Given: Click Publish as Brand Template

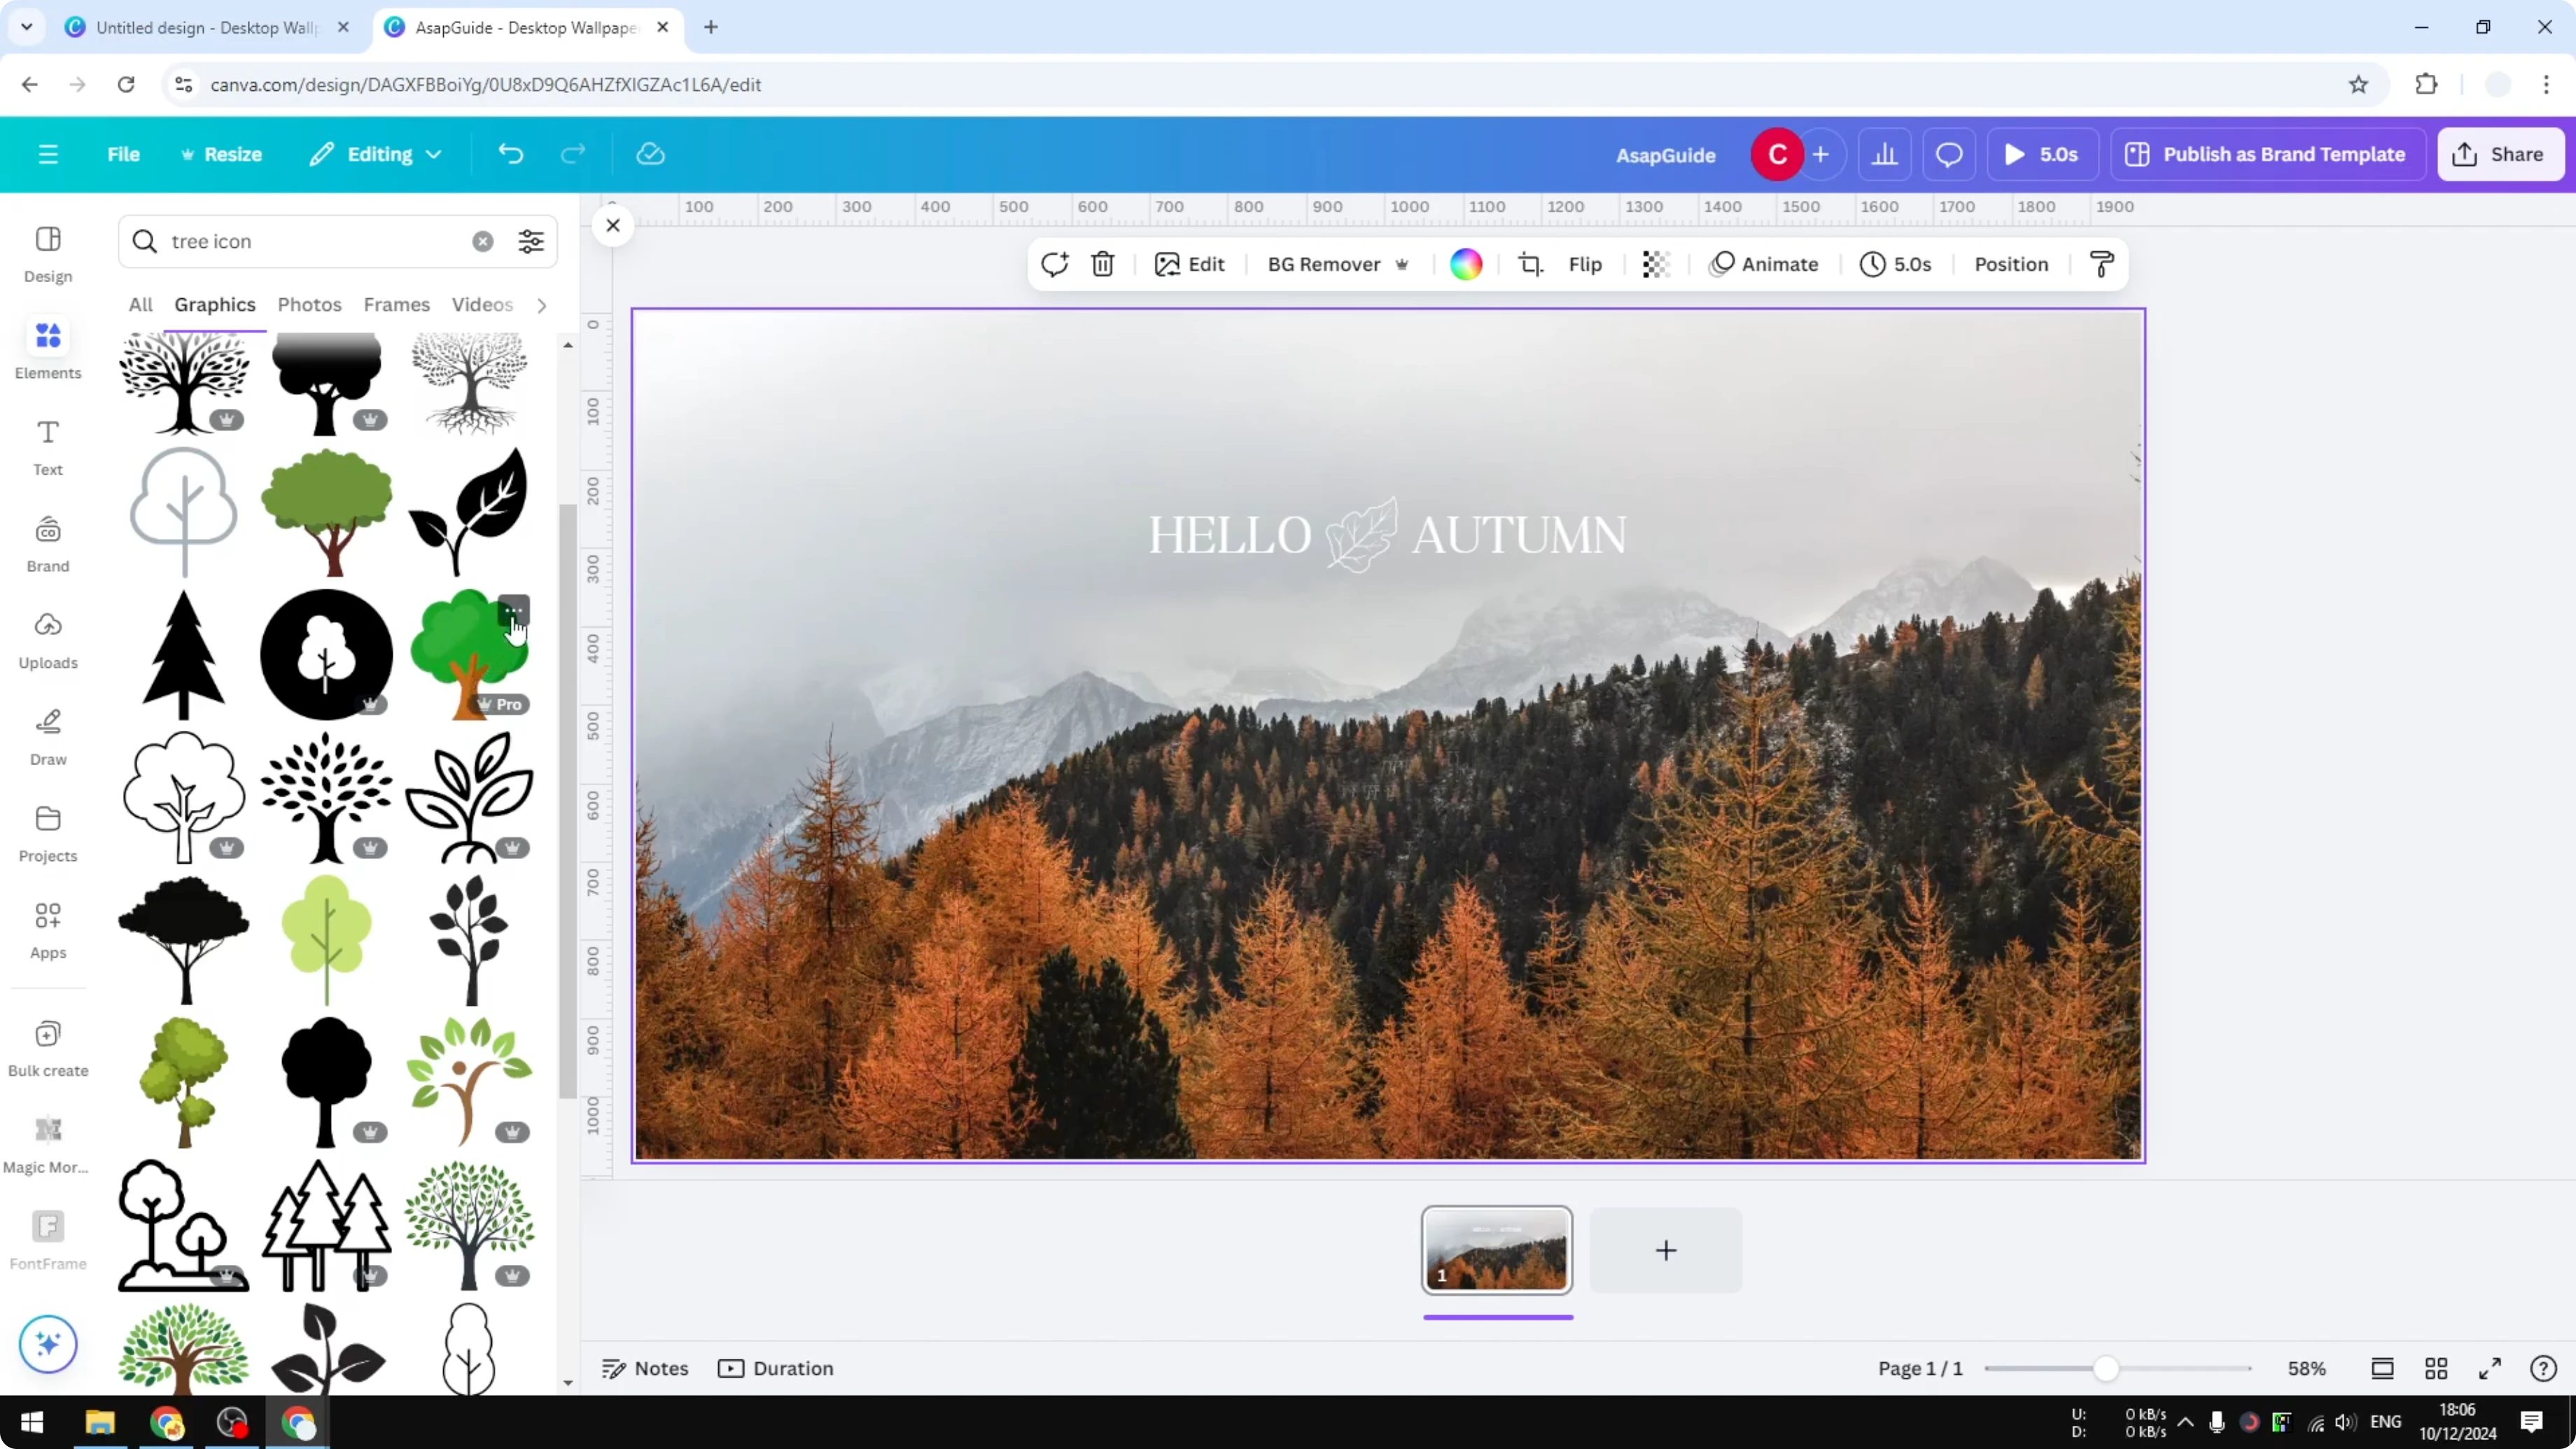Looking at the screenshot, I should click(2267, 154).
